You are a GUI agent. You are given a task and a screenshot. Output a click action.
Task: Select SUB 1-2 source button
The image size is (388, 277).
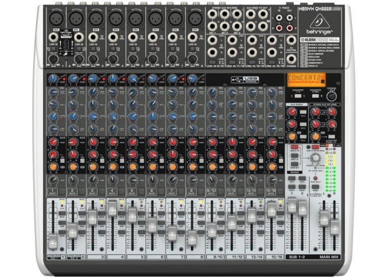click(294, 156)
